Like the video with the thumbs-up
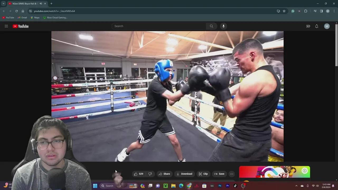 (x=135, y=174)
